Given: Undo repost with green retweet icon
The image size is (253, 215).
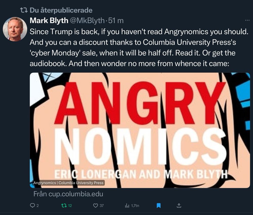Looking at the screenshot, I should 64,205.
